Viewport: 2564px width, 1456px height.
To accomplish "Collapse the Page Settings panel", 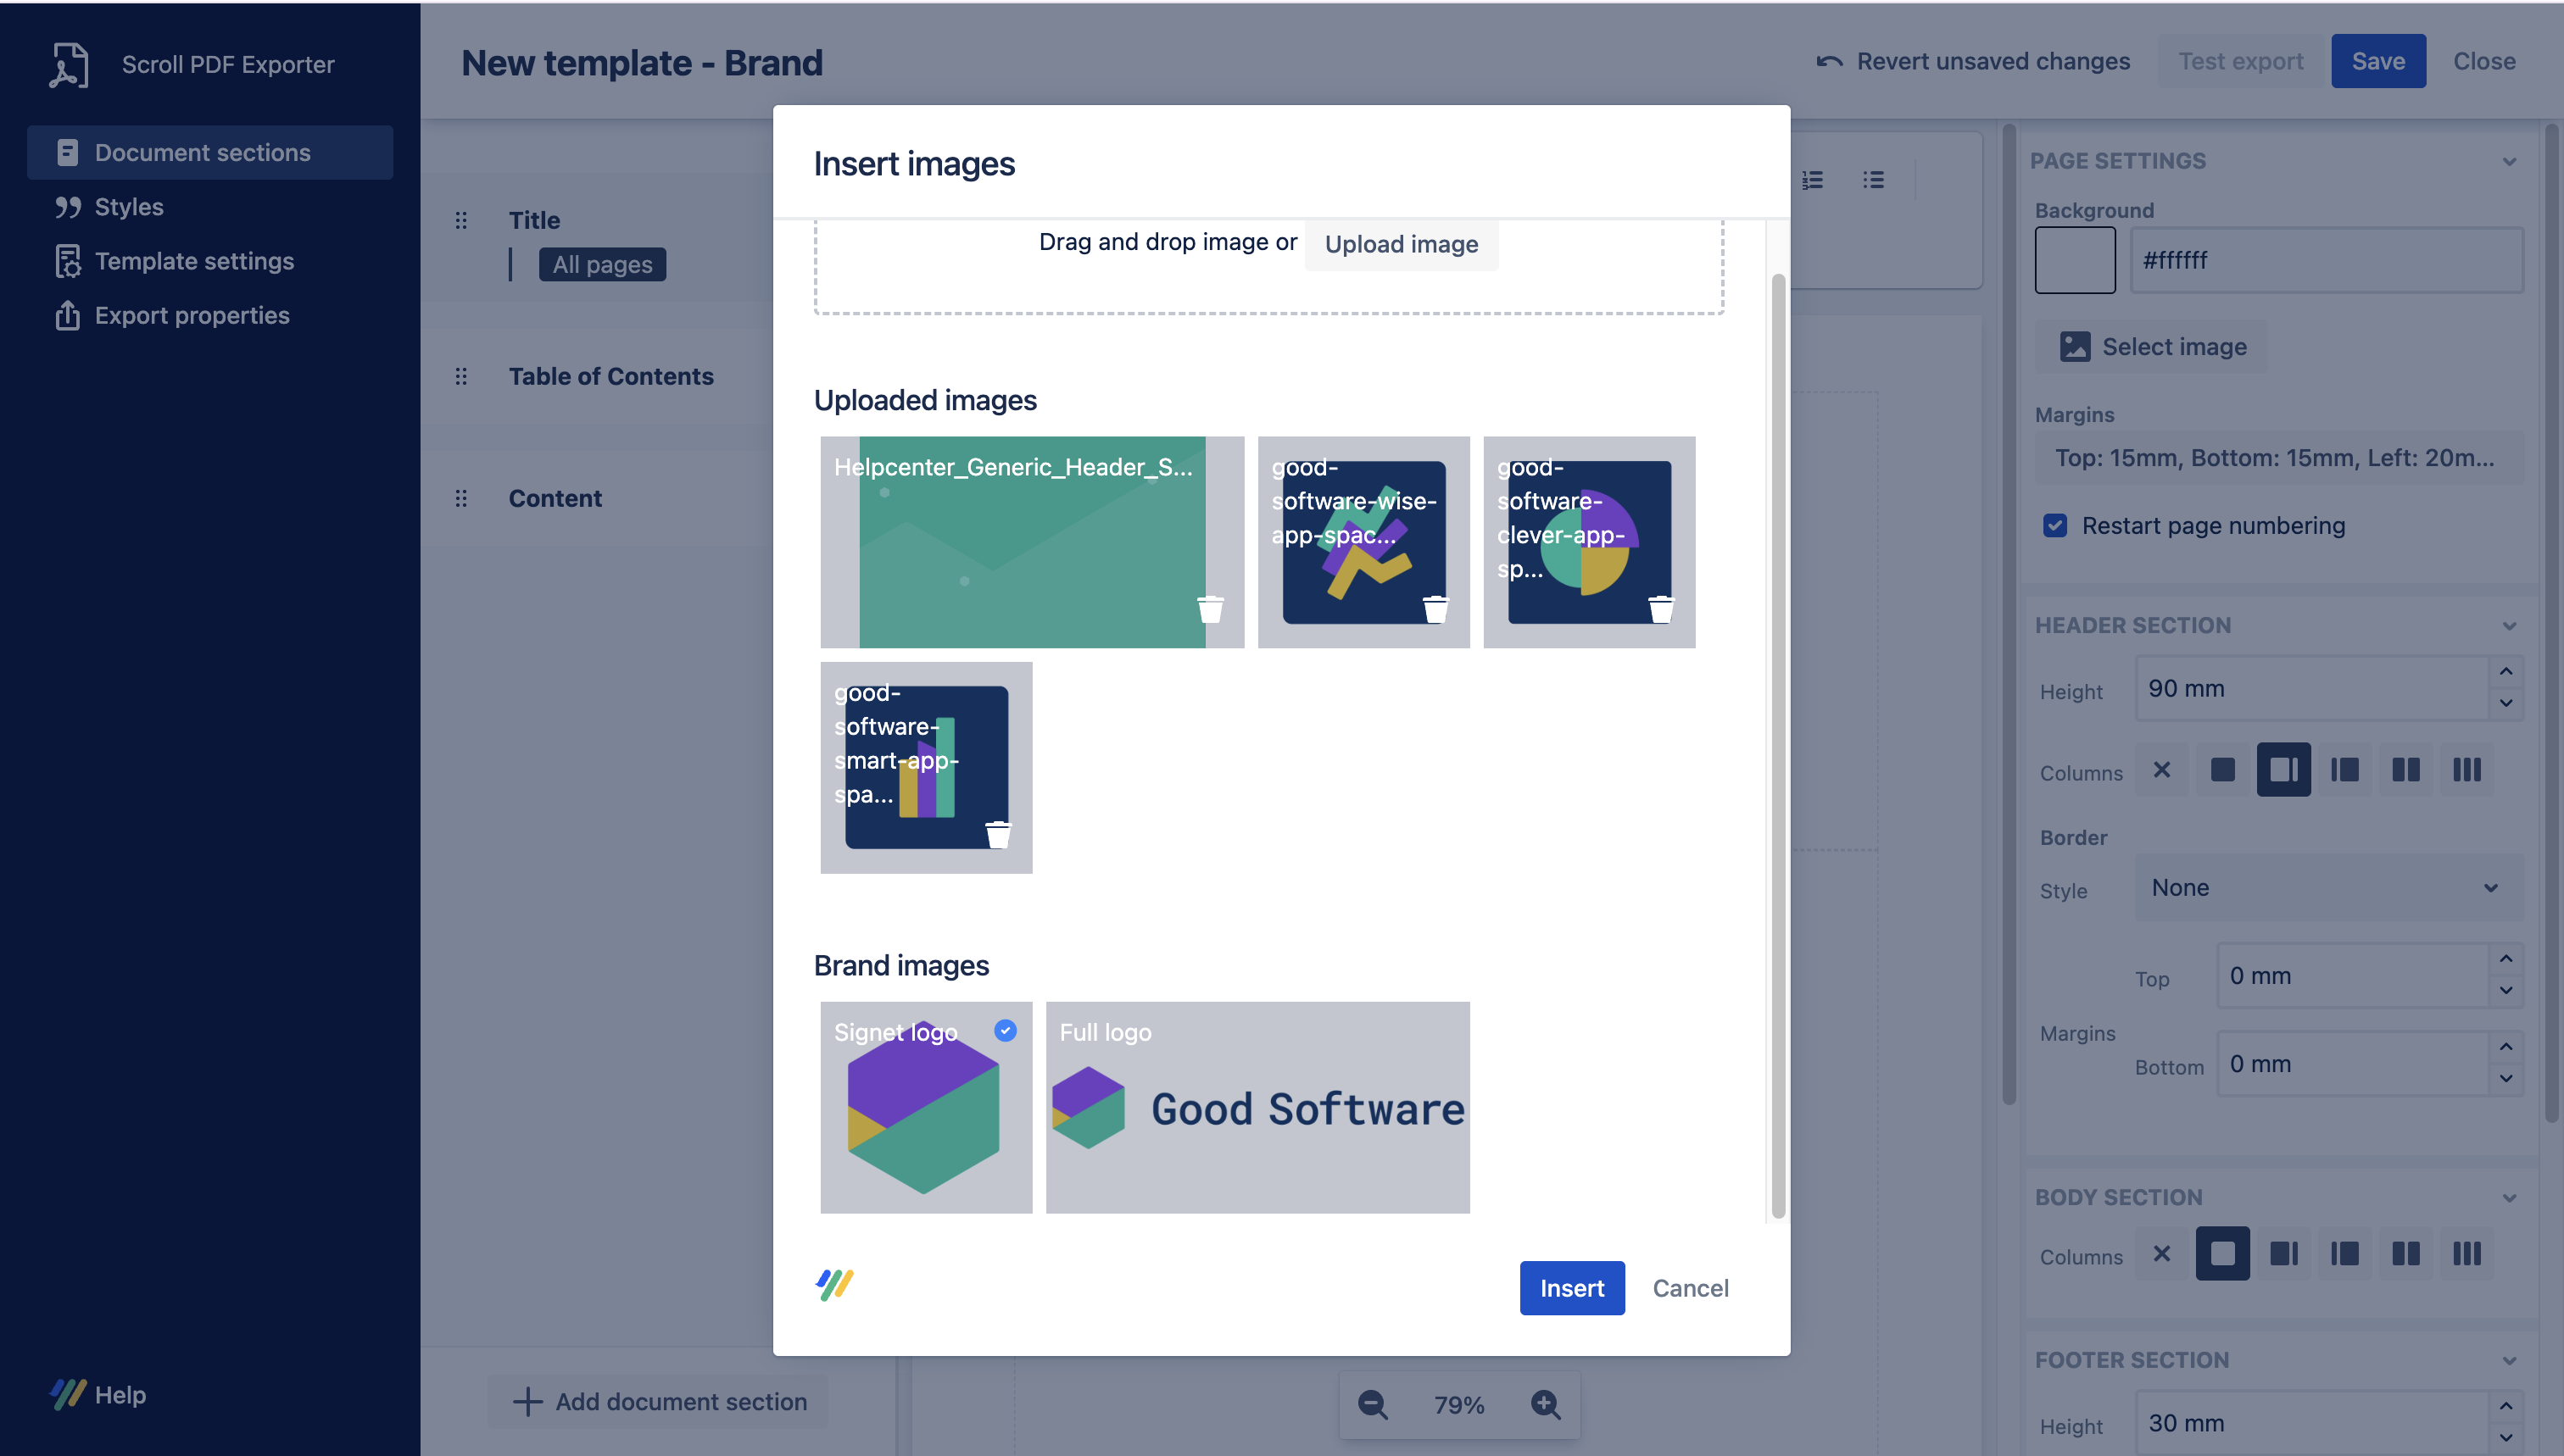I will pos(2509,162).
